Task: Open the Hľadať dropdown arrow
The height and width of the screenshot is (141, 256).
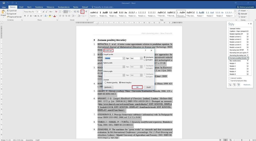Action: point(247,10)
